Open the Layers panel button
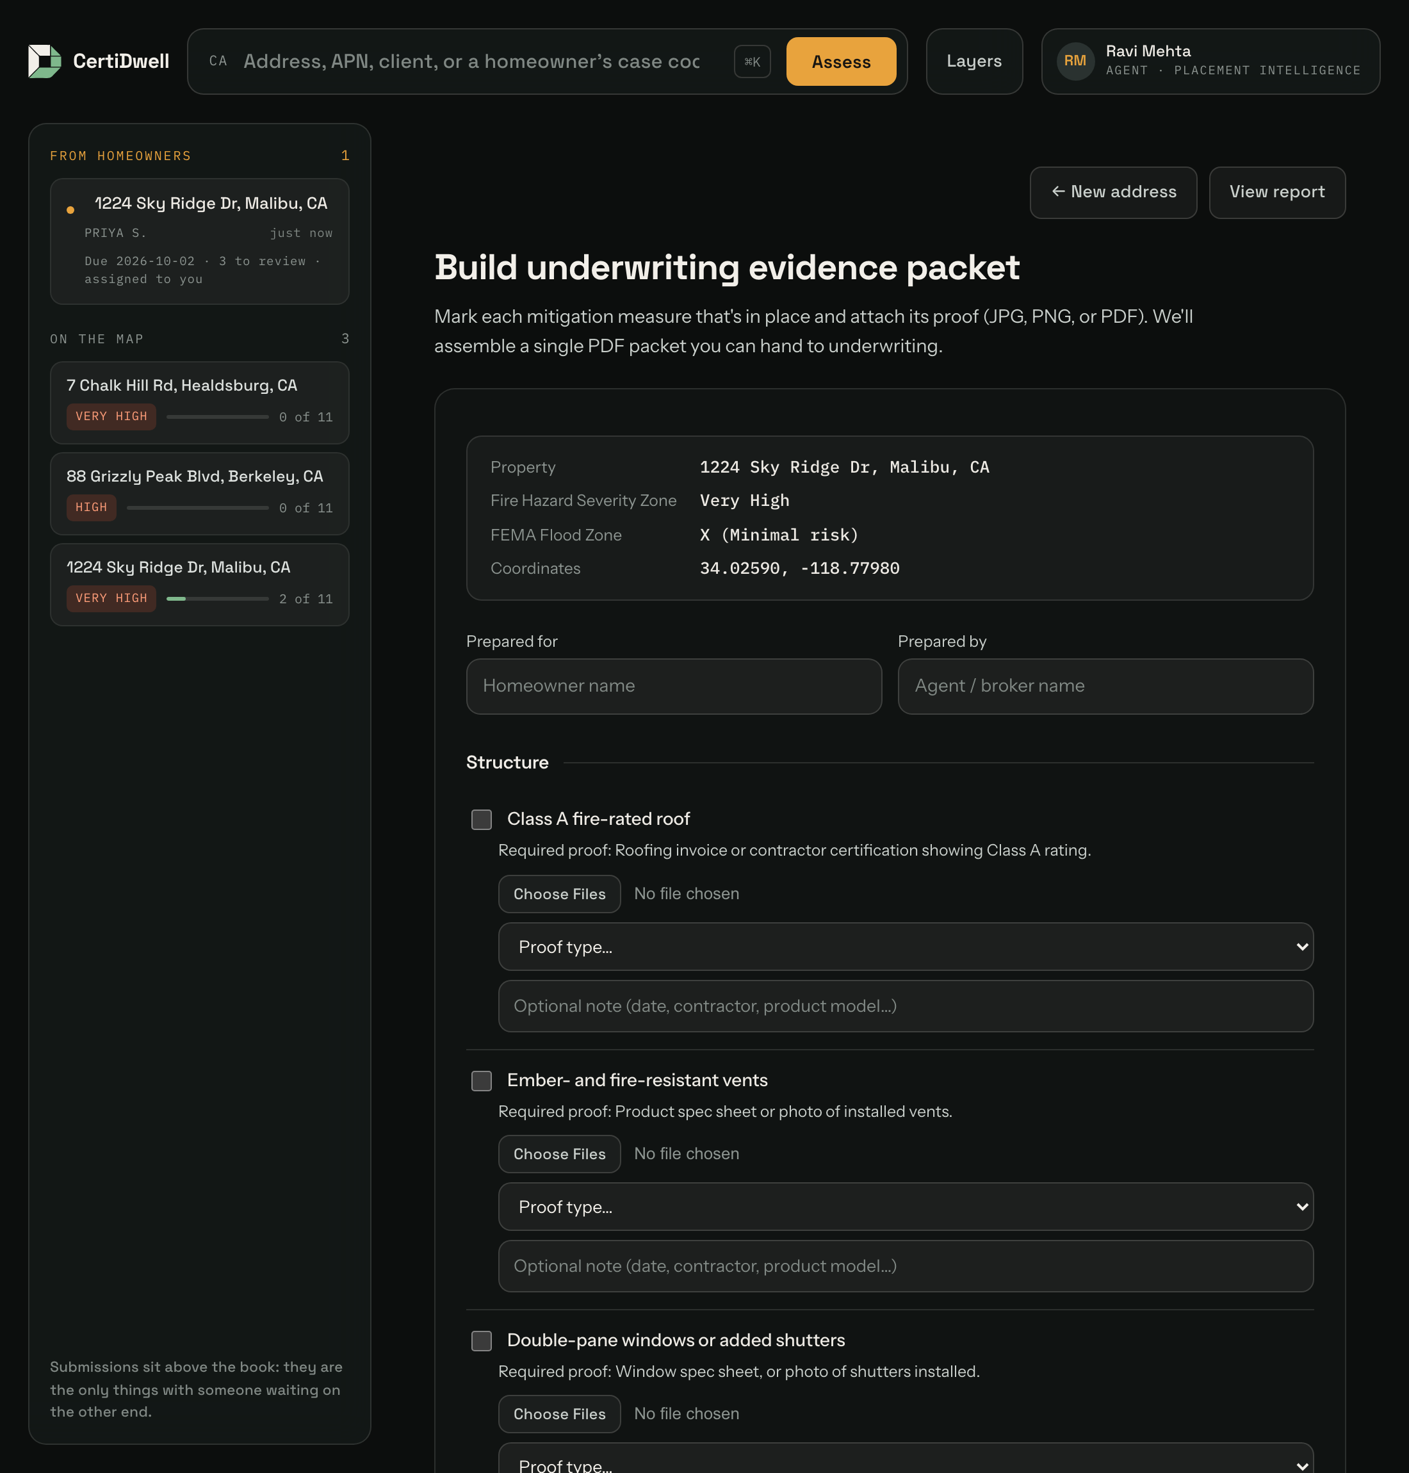This screenshot has height=1473, width=1409. 973,61
